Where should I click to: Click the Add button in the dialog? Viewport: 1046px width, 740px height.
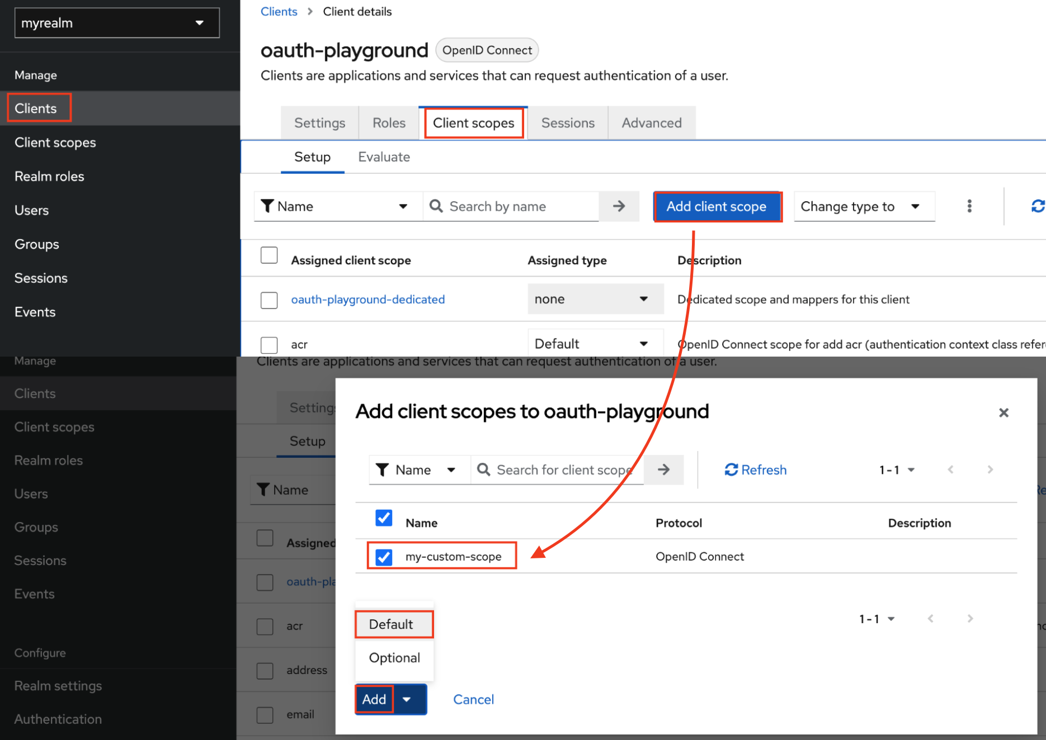[x=374, y=699]
